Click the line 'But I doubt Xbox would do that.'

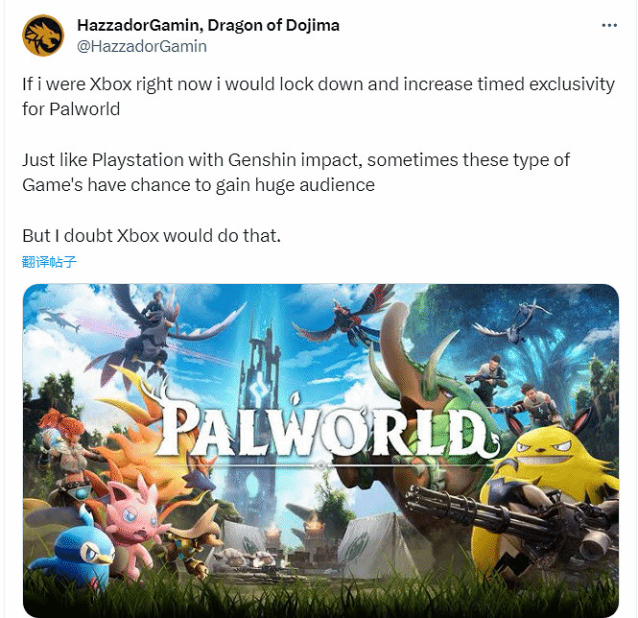(x=152, y=236)
